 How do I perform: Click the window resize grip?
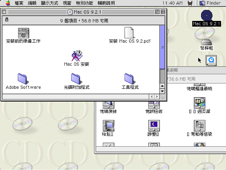click(163, 97)
